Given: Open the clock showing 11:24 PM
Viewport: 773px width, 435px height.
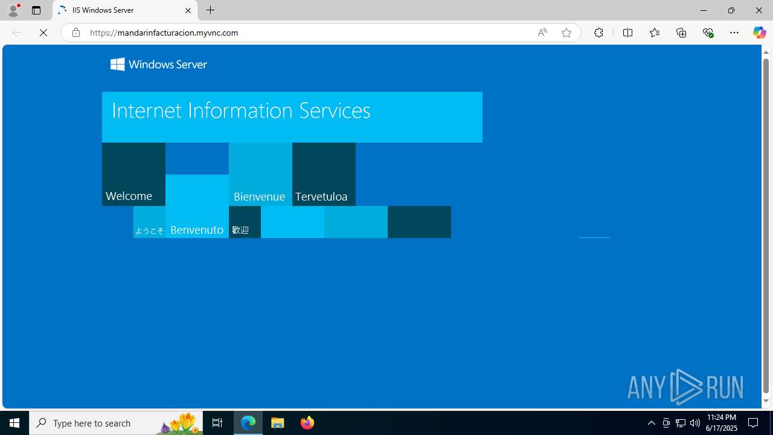Looking at the screenshot, I should tap(722, 423).
